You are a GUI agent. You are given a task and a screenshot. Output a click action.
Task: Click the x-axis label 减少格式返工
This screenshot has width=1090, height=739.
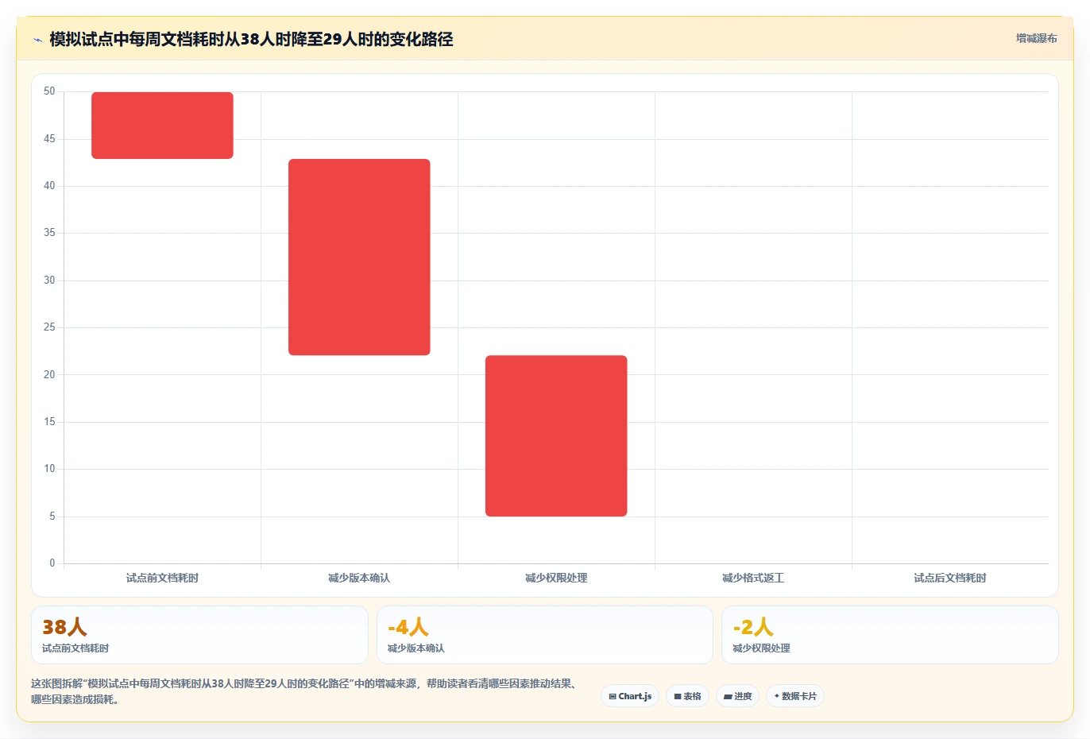pos(753,578)
